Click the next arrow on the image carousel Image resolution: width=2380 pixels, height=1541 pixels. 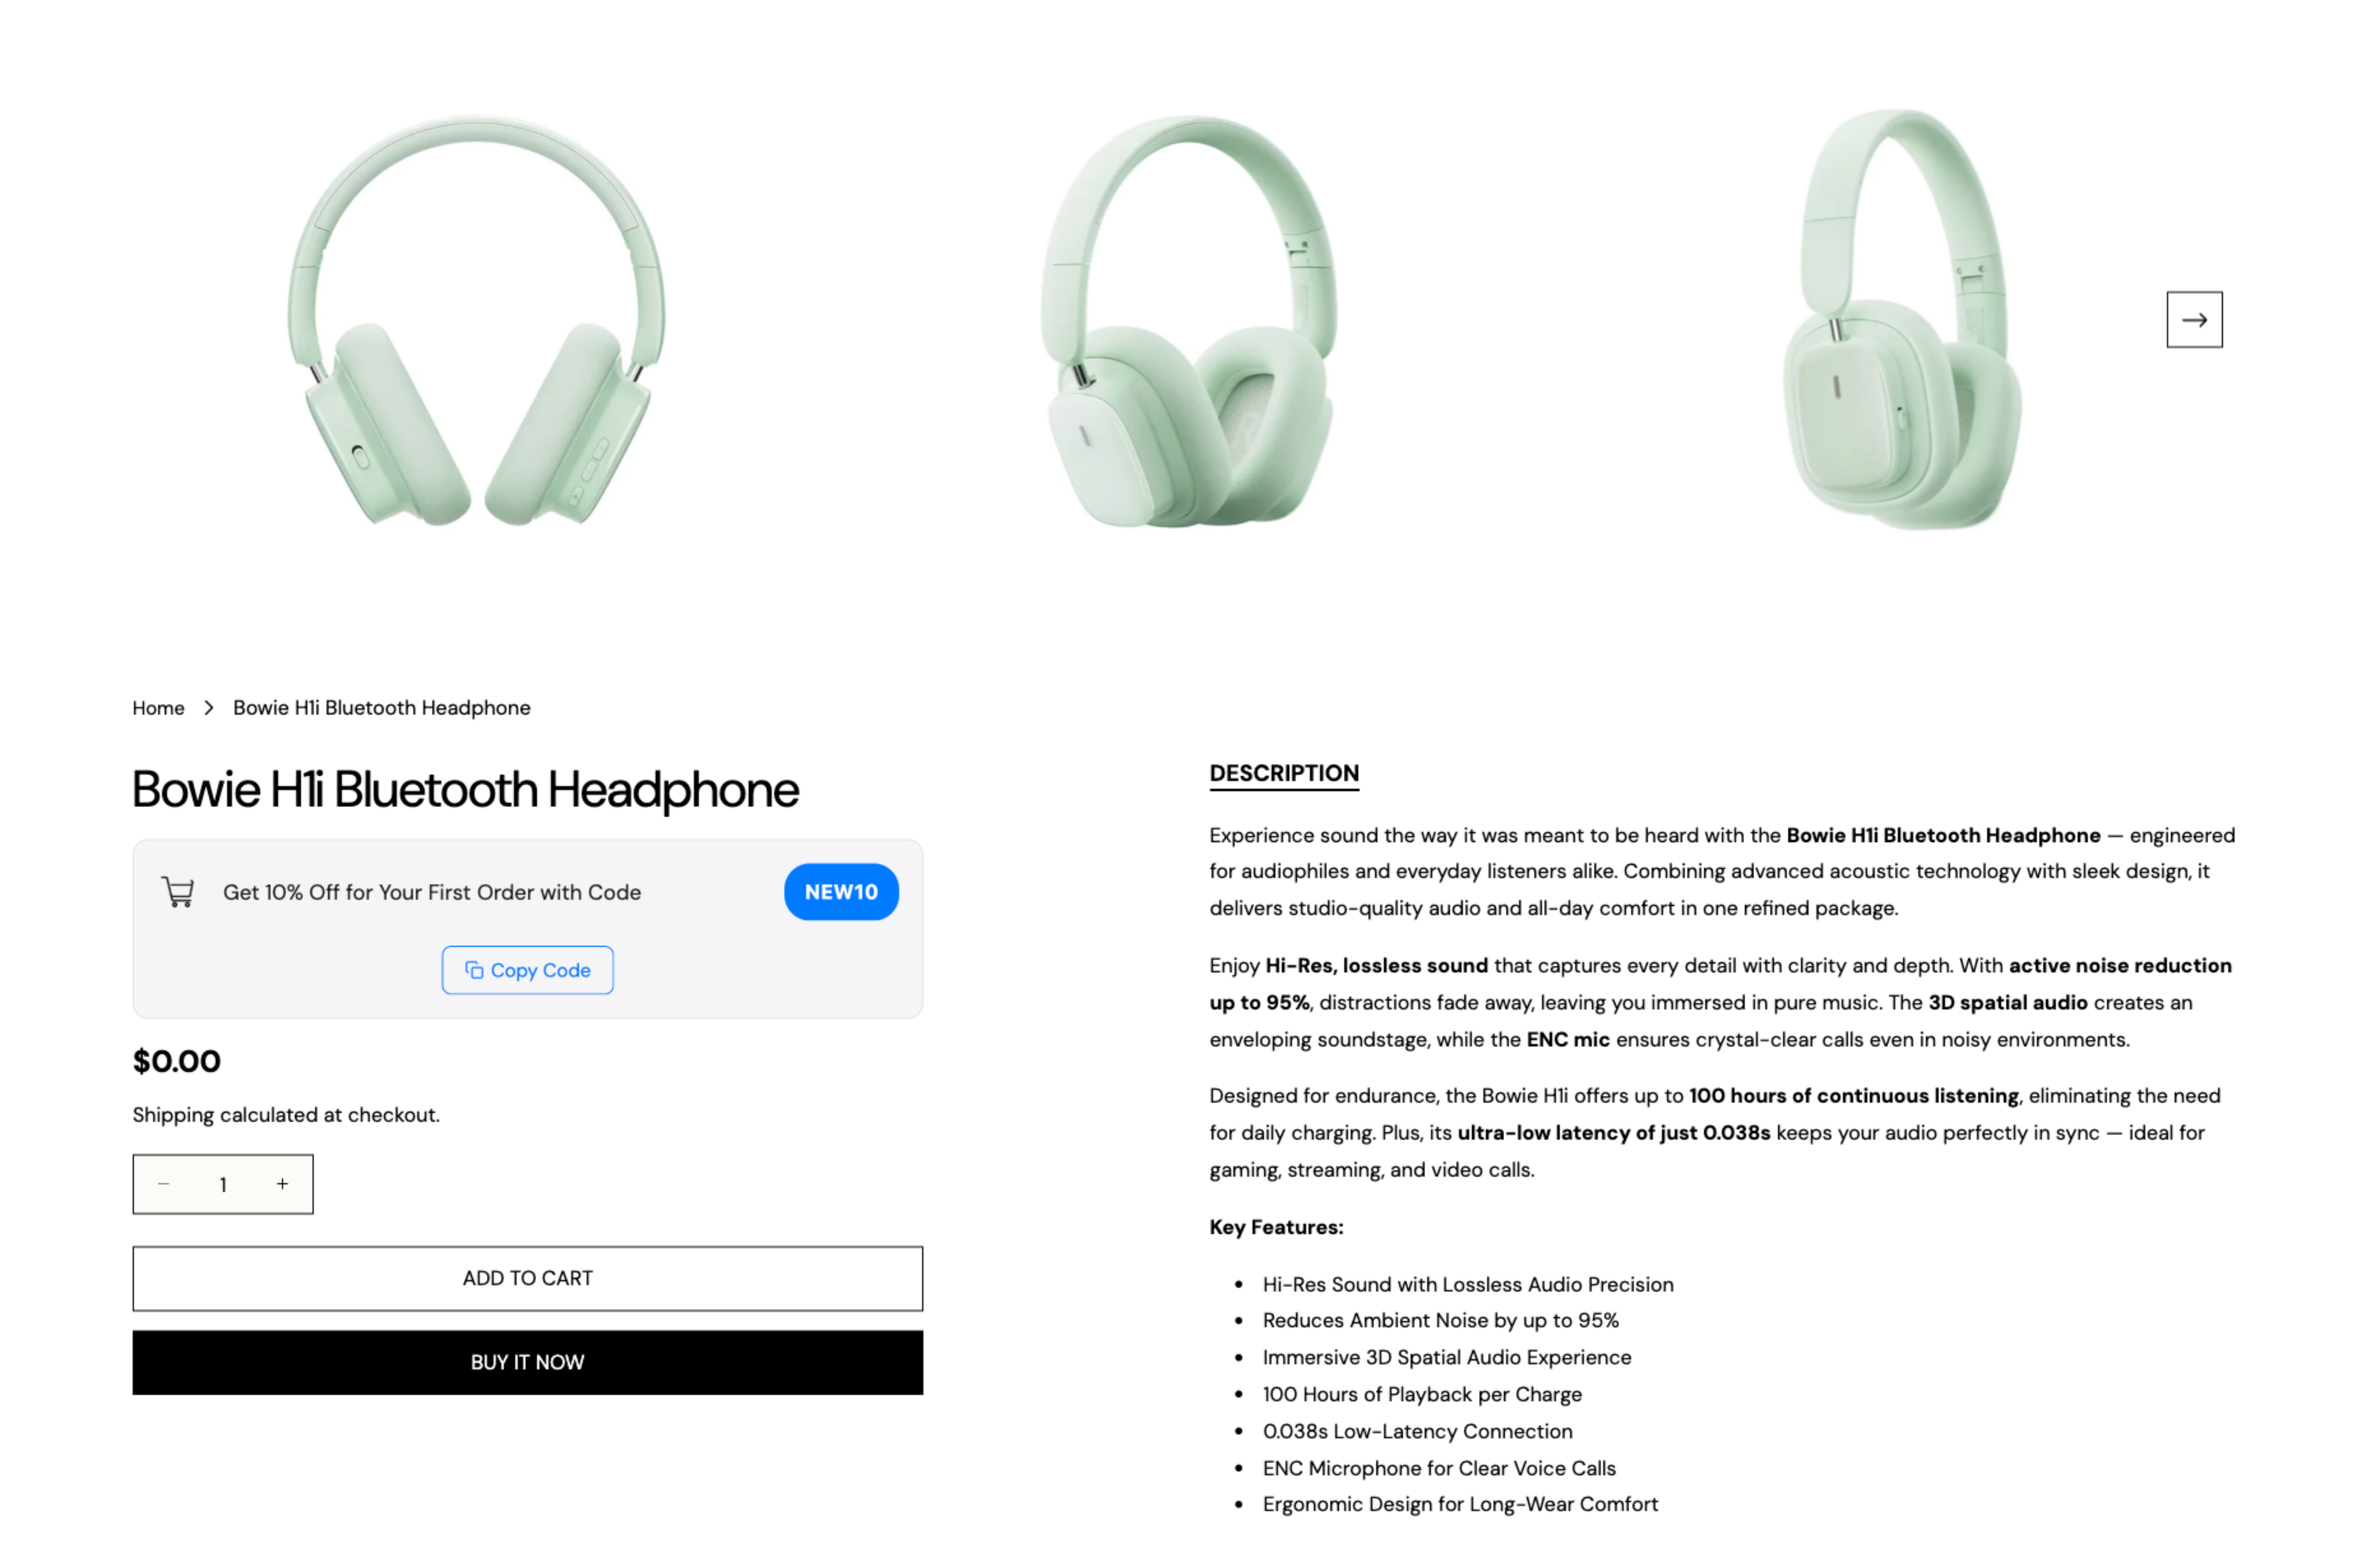click(x=2194, y=320)
